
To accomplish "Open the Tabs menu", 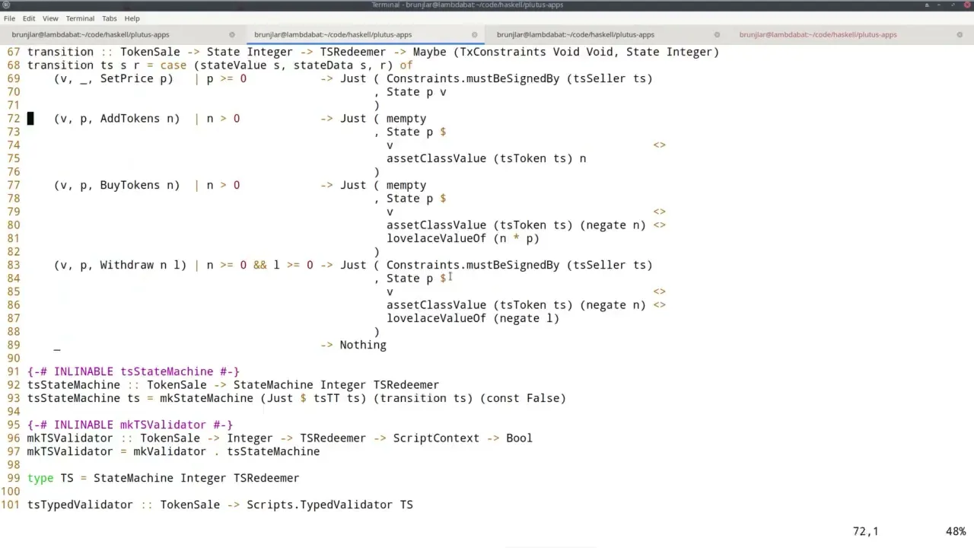I will pyautogui.click(x=109, y=18).
